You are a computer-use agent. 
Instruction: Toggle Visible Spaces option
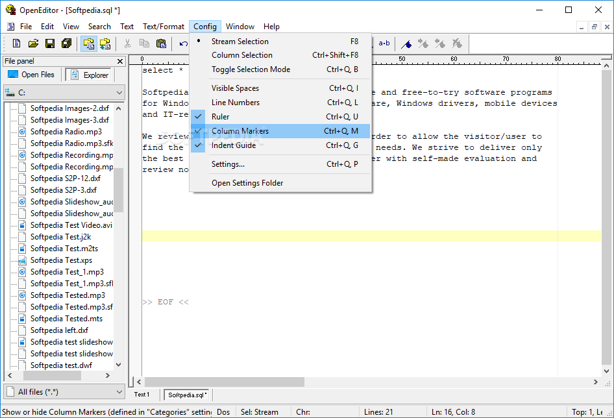click(280, 88)
